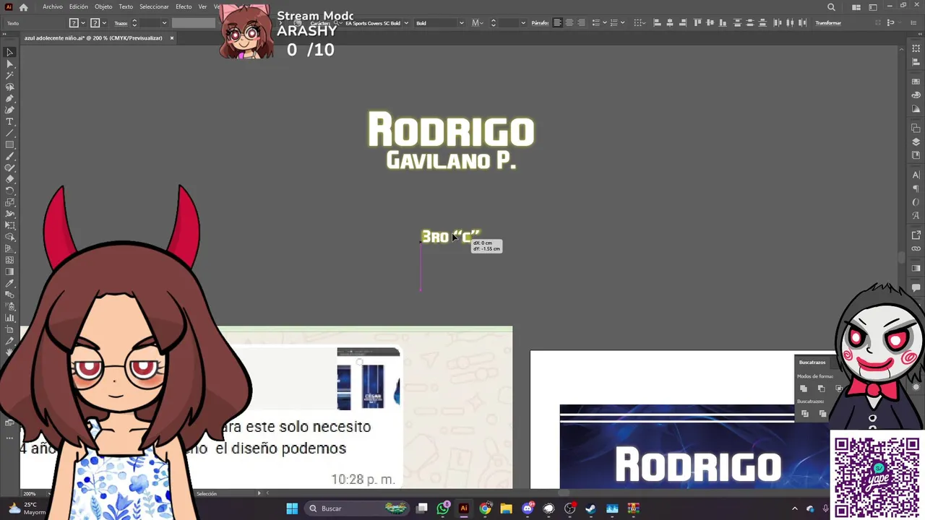Open the font size dropdown
The image size is (925, 520).
[x=522, y=23]
